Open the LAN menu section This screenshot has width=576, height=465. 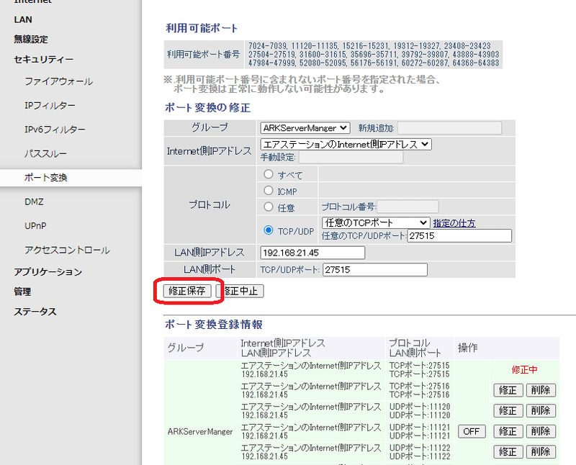pos(23,19)
